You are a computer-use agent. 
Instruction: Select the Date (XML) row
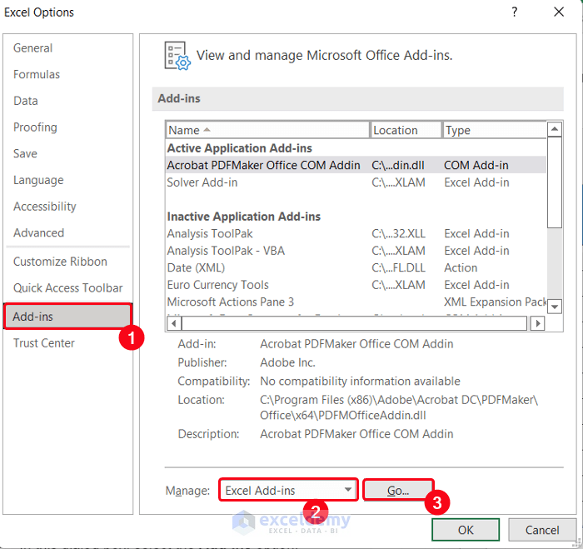point(356,267)
